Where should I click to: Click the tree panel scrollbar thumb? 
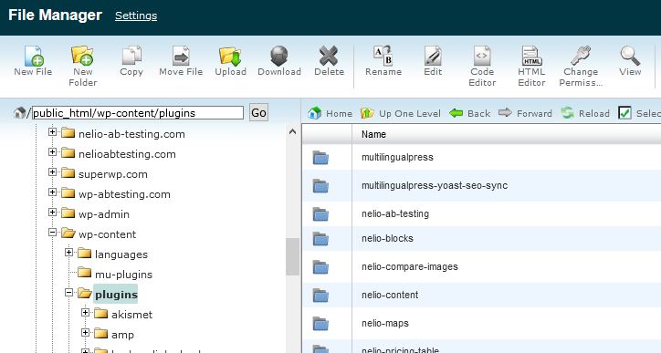[292, 256]
